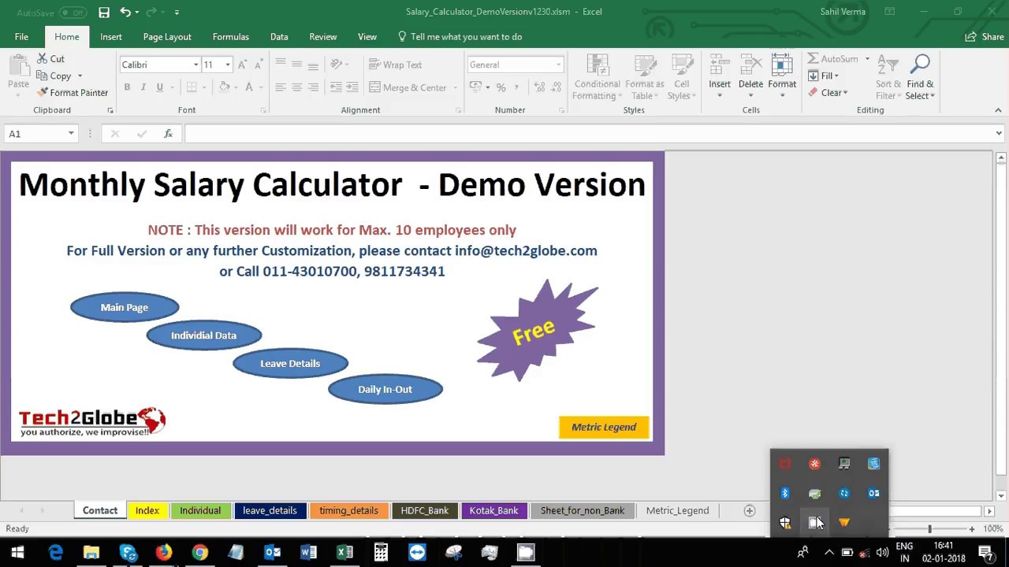
Task: Expand the Clear dropdown
Action: pyautogui.click(x=845, y=93)
